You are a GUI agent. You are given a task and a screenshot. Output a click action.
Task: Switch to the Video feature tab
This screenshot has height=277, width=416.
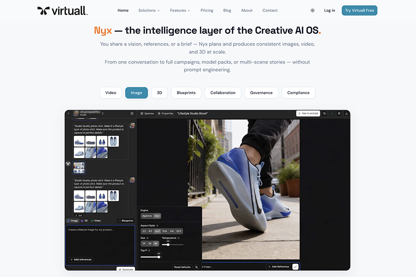coord(110,93)
